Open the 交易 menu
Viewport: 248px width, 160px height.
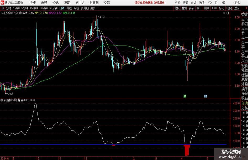107,3
